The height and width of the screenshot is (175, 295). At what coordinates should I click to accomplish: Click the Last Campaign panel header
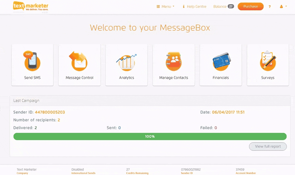tap(150, 101)
